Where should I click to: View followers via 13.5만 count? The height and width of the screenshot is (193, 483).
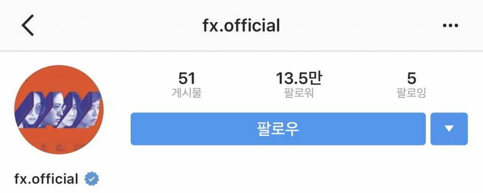[x=299, y=78]
